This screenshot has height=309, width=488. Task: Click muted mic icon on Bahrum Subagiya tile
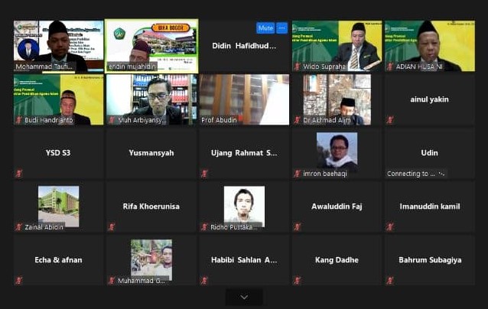[389, 281]
